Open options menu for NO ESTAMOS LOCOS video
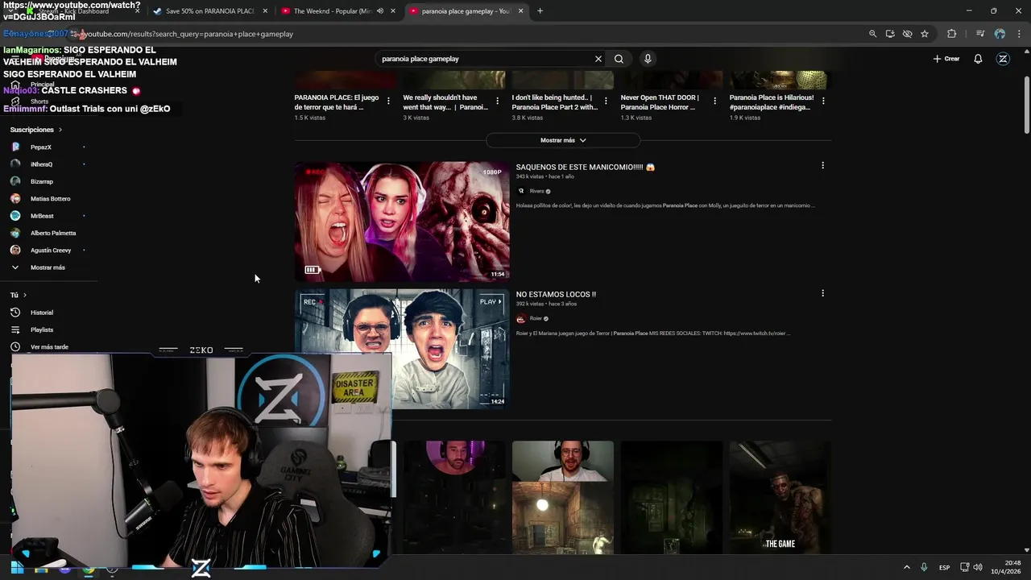 click(822, 293)
